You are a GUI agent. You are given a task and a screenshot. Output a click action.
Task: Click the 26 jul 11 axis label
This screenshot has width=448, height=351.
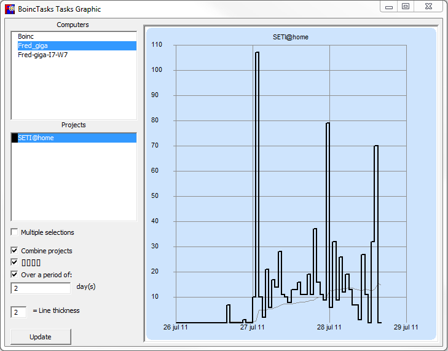coord(175,327)
